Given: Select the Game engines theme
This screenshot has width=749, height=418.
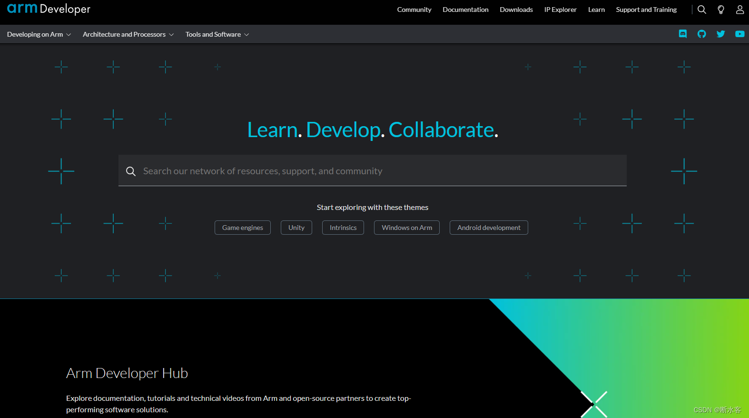Looking at the screenshot, I should [x=243, y=228].
